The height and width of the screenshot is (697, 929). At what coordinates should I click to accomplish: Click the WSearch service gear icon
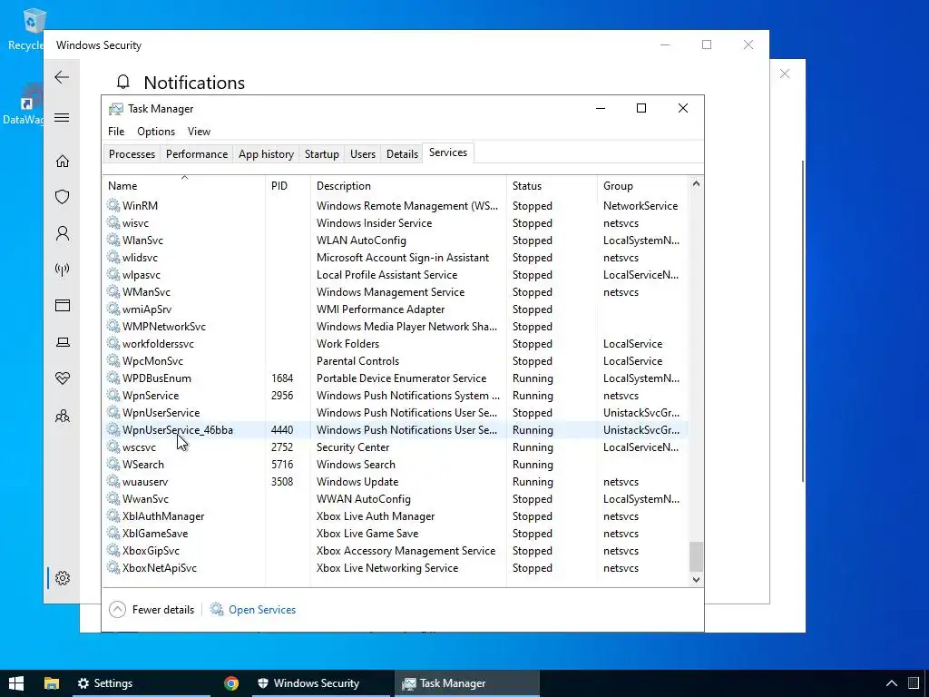(113, 465)
